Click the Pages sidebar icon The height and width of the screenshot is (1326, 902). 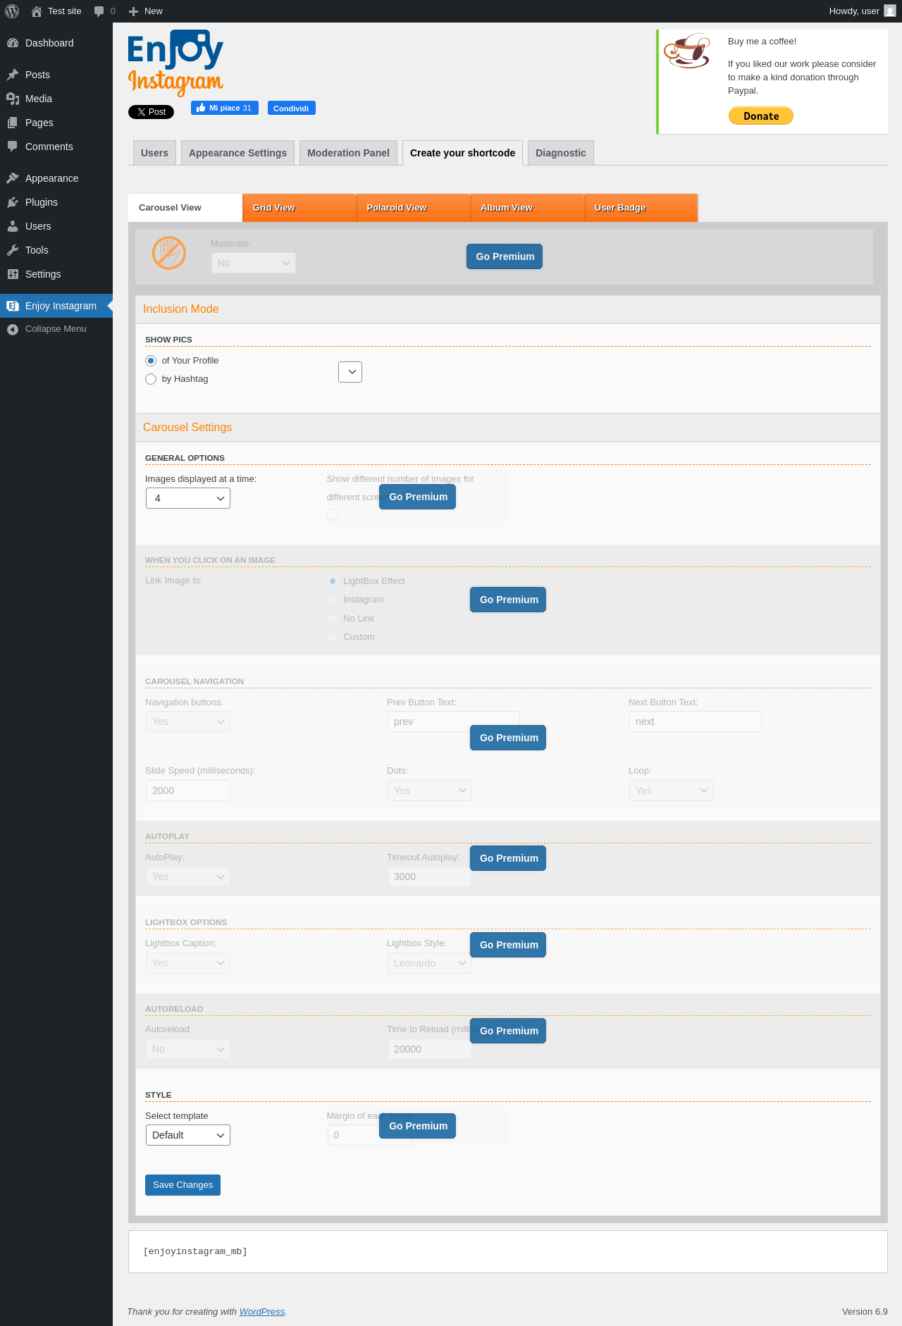(13, 123)
